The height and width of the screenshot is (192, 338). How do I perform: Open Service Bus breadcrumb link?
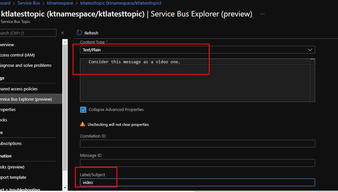click(x=29, y=3)
